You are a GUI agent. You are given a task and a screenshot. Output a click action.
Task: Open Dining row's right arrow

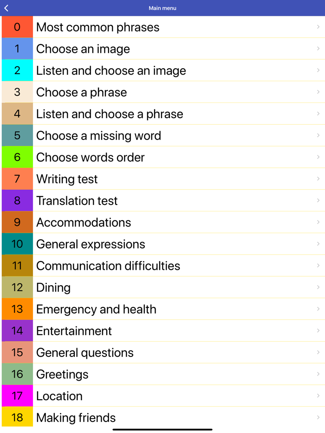[318, 287]
